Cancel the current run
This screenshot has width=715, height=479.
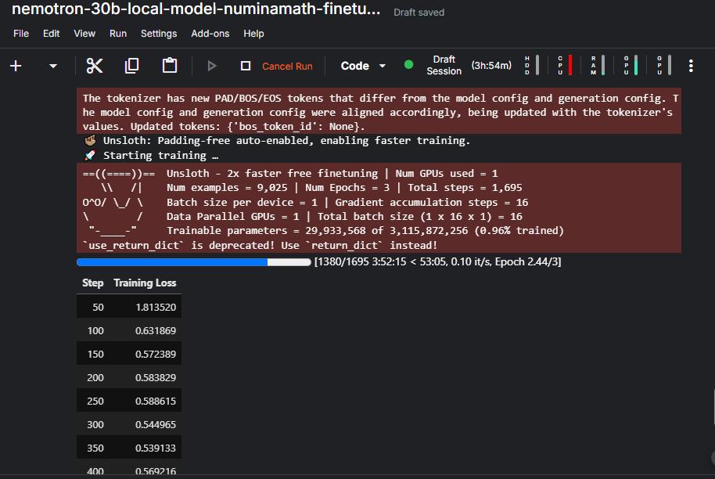tap(287, 67)
